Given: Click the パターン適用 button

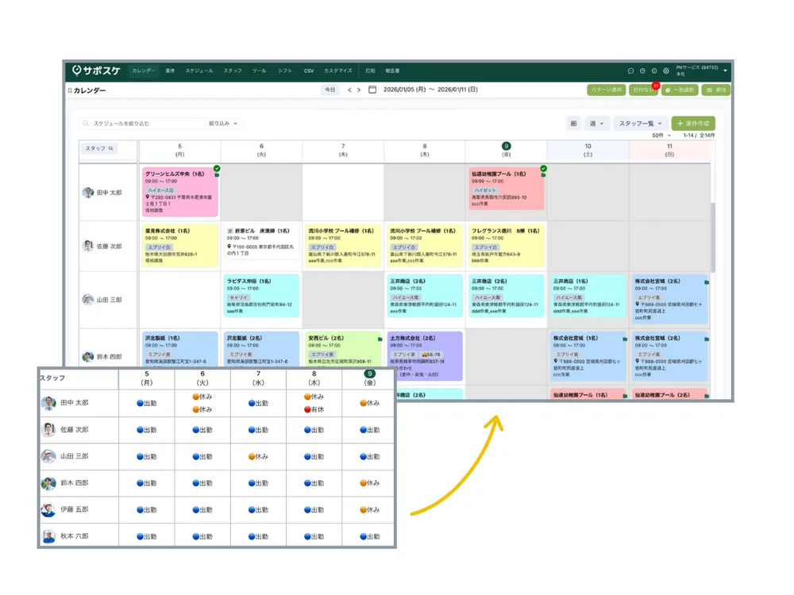Looking at the screenshot, I should (x=606, y=90).
